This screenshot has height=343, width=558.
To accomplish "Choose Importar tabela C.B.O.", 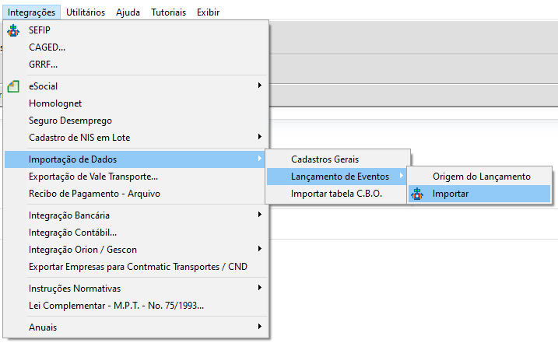I will [336, 194].
